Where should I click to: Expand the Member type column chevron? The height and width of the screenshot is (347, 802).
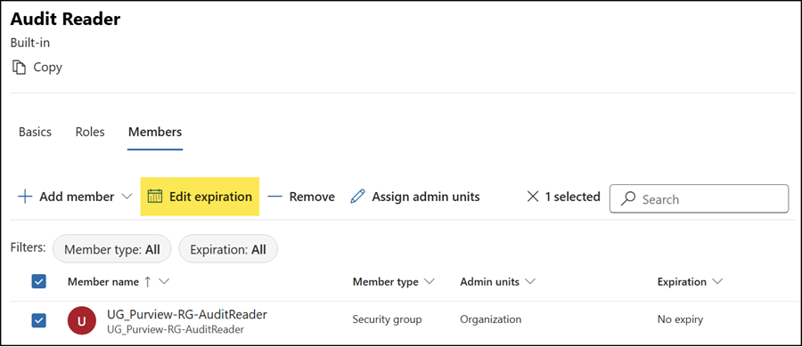430,281
